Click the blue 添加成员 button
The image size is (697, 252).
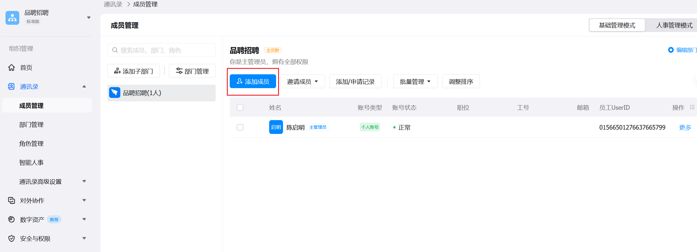(x=253, y=82)
